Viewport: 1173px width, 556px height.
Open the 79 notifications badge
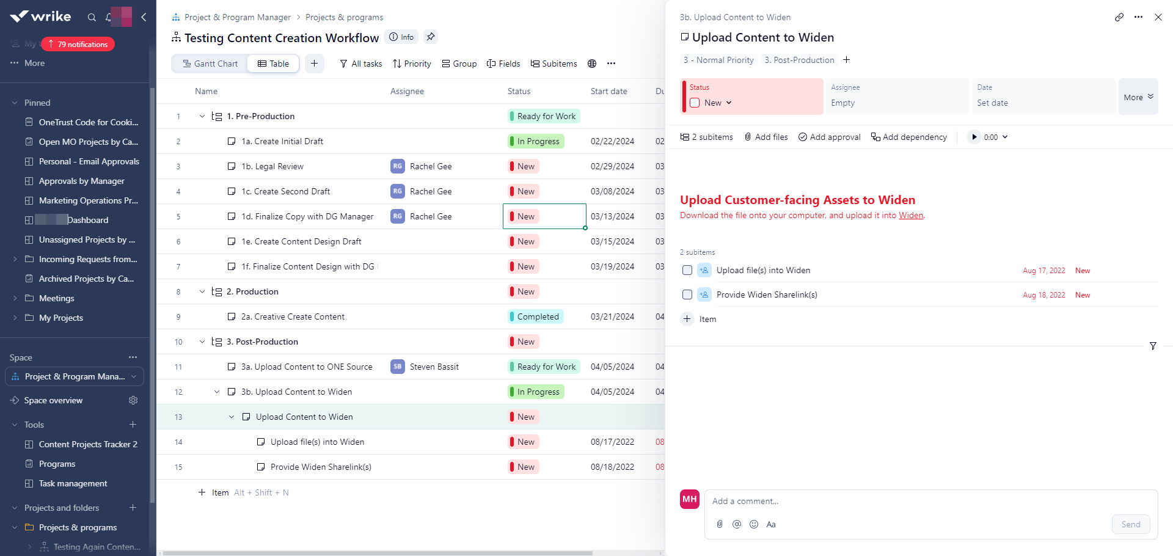(78, 44)
